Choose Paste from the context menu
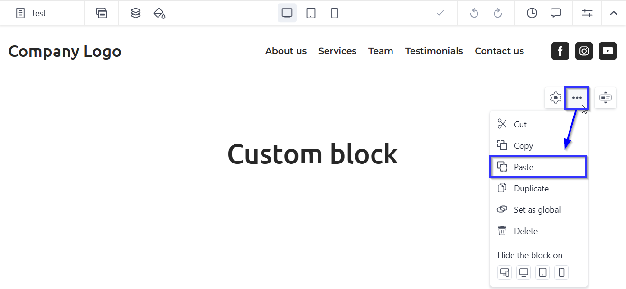The width and height of the screenshot is (626, 289). click(539, 167)
